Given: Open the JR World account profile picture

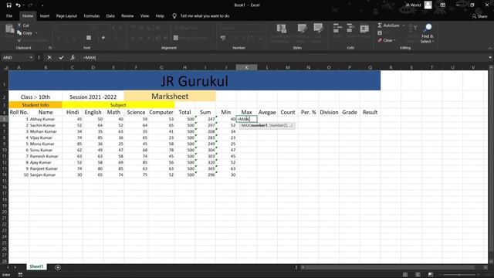Looking at the screenshot, I should (428, 5).
